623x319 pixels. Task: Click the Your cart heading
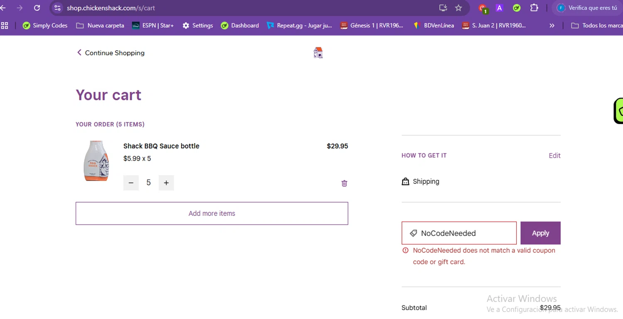[108, 95]
